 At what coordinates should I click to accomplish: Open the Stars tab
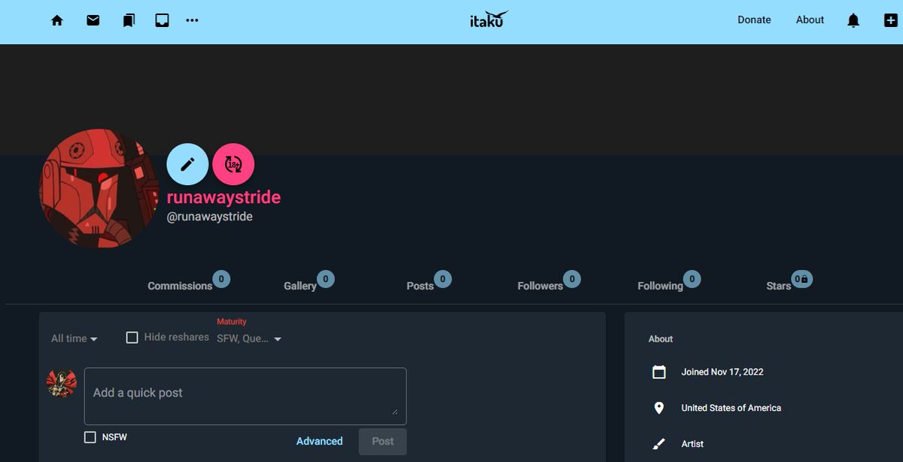coord(779,286)
